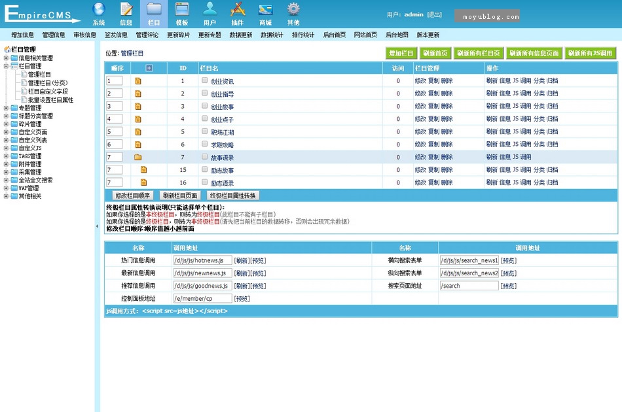Tick the checkbox for 创业故事
Screen dimensions: 622x412
click(x=205, y=106)
